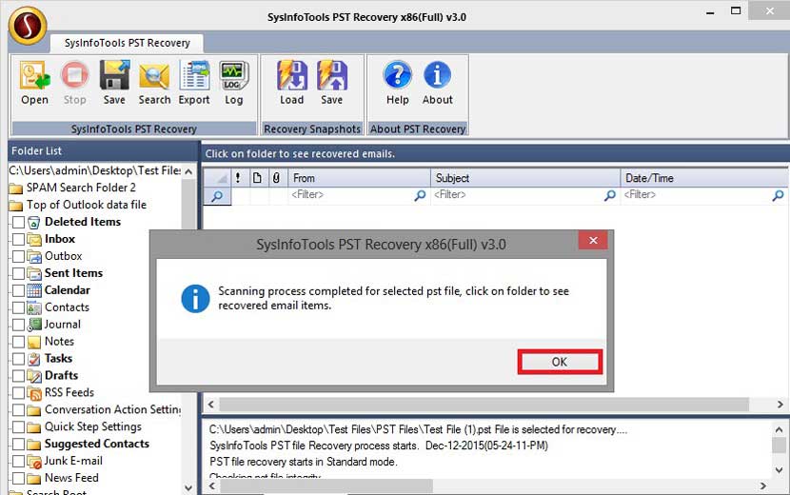Click the Export toolbar icon
Image resolution: width=790 pixels, height=495 pixels.
click(194, 75)
